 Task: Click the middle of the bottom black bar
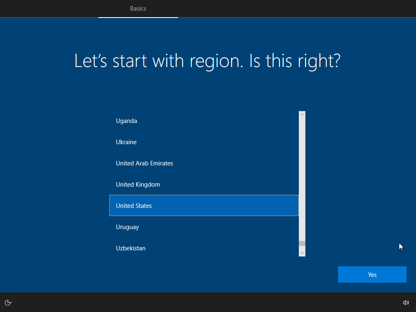[x=208, y=302]
